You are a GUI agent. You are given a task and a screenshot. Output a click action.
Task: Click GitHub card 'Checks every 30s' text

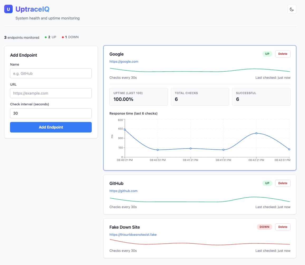123,207
